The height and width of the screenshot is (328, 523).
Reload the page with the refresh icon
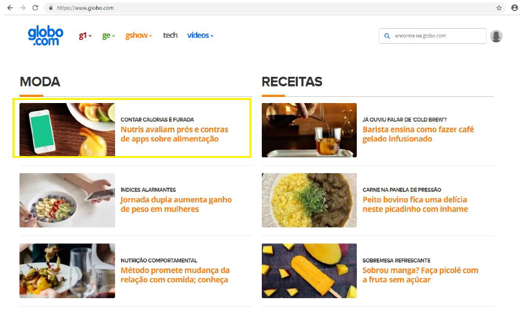(35, 8)
